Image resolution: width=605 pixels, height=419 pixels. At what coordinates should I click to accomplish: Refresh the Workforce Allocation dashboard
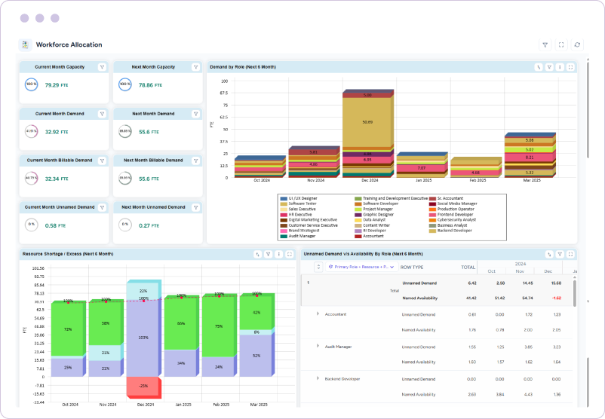(577, 44)
